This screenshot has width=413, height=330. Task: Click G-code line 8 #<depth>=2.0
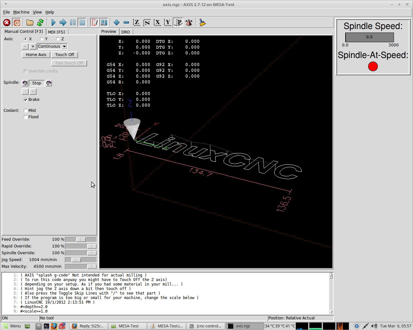pos(34,307)
